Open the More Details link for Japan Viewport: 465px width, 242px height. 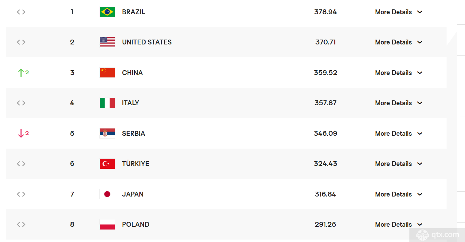393,194
